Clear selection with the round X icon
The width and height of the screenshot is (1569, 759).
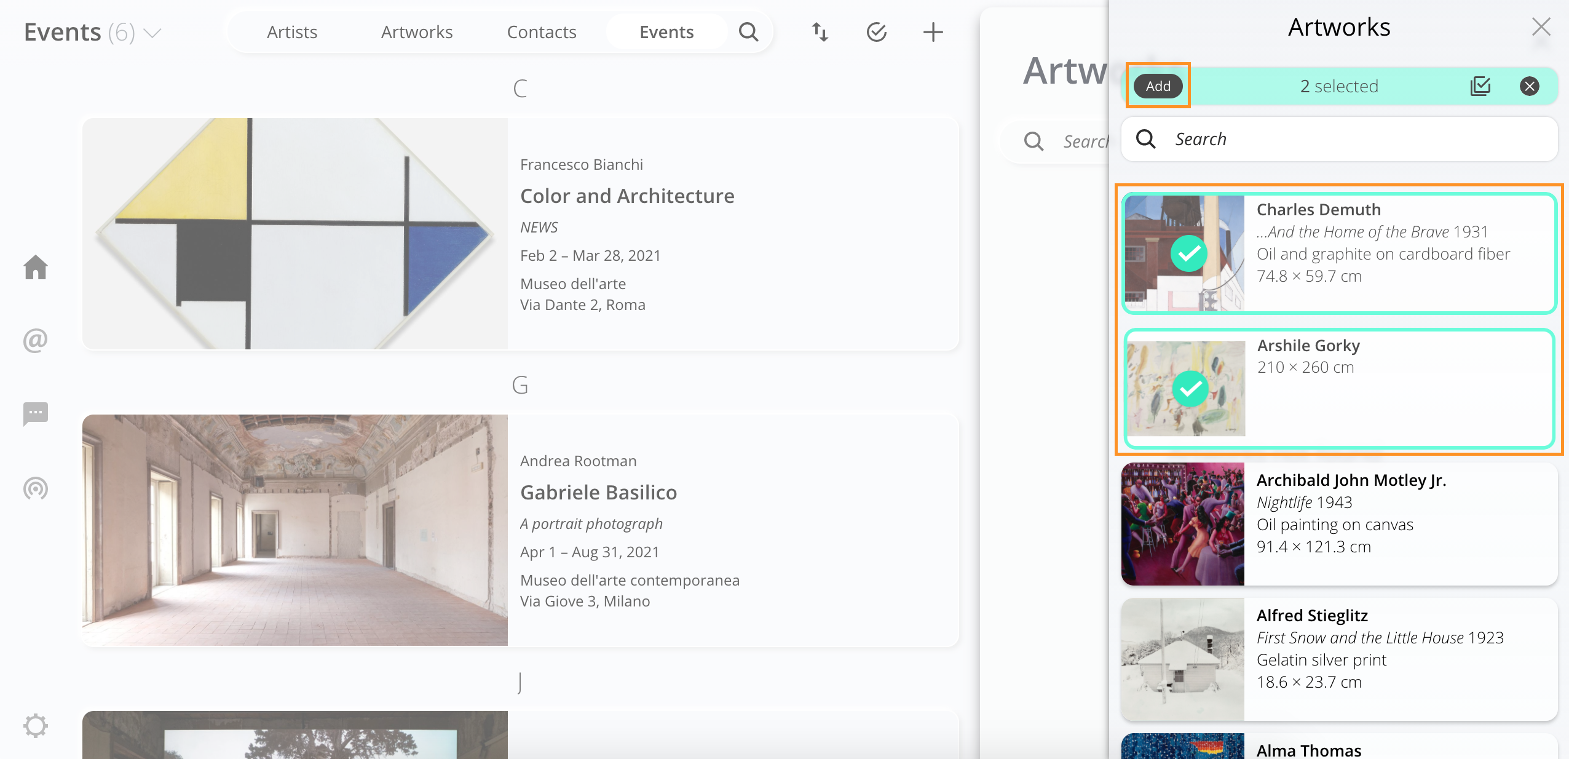[1529, 86]
